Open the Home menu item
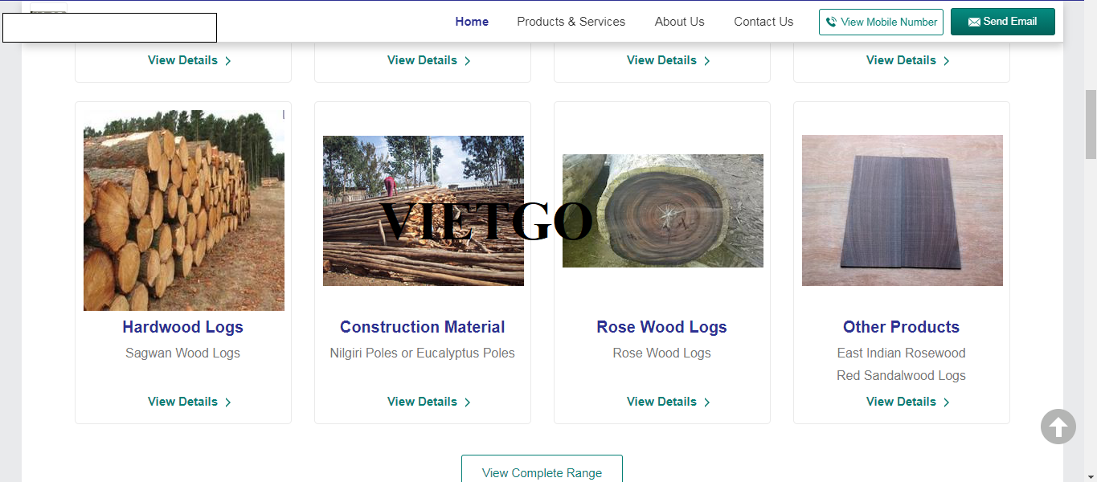 [472, 22]
